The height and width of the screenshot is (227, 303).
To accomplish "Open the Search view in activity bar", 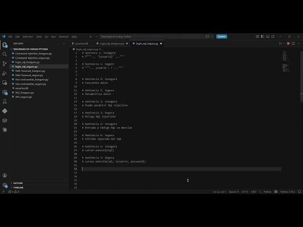I will click(5, 54).
